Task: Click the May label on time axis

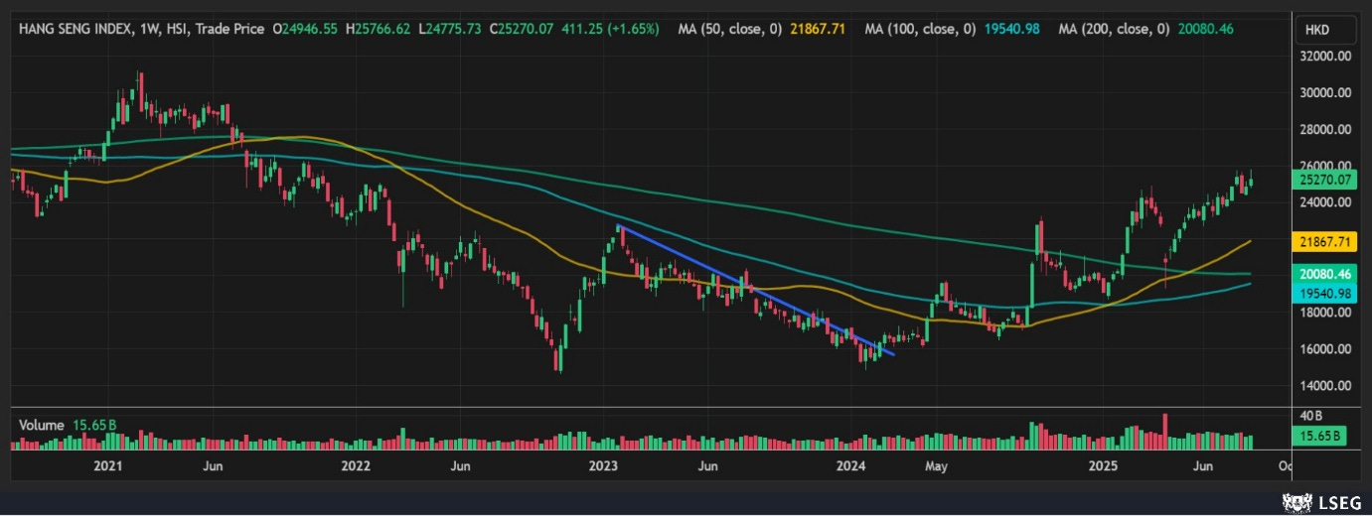Action: pos(934,465)
